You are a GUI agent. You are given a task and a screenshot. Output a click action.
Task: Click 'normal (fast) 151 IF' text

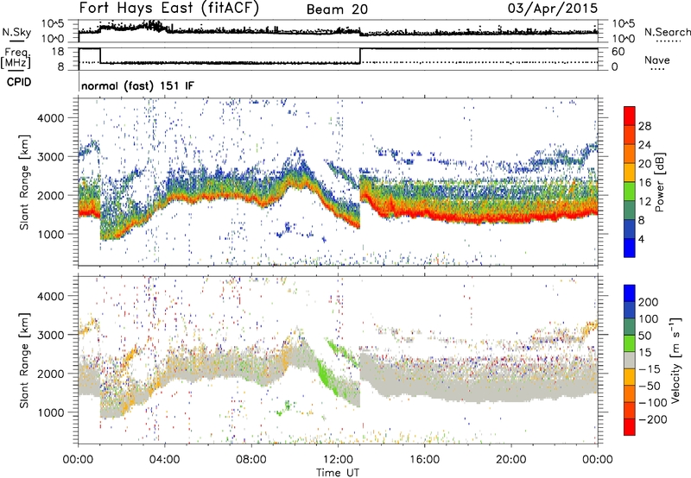[137, 85]
